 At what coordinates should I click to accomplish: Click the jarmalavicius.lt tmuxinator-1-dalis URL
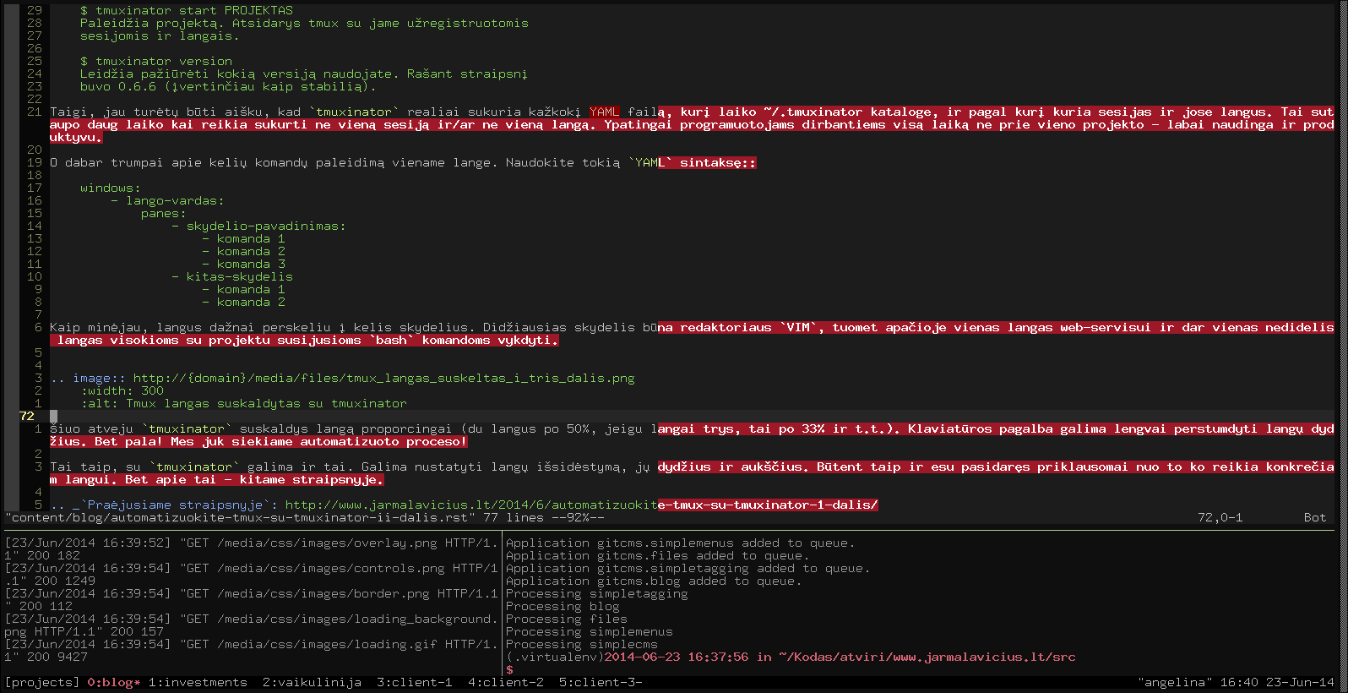pyautogui.click(x=581, y=505)
